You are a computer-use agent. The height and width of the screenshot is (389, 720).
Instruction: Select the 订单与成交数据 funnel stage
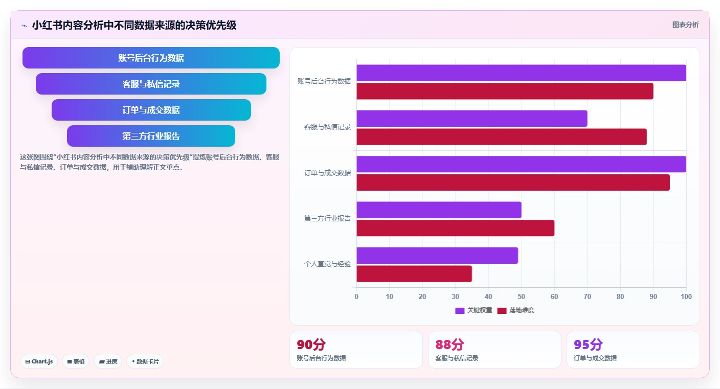pos(151,110)
